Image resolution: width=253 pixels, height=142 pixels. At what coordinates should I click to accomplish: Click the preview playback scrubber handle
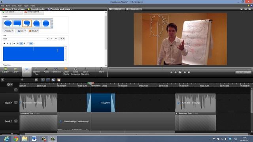(x=162, y=69)
